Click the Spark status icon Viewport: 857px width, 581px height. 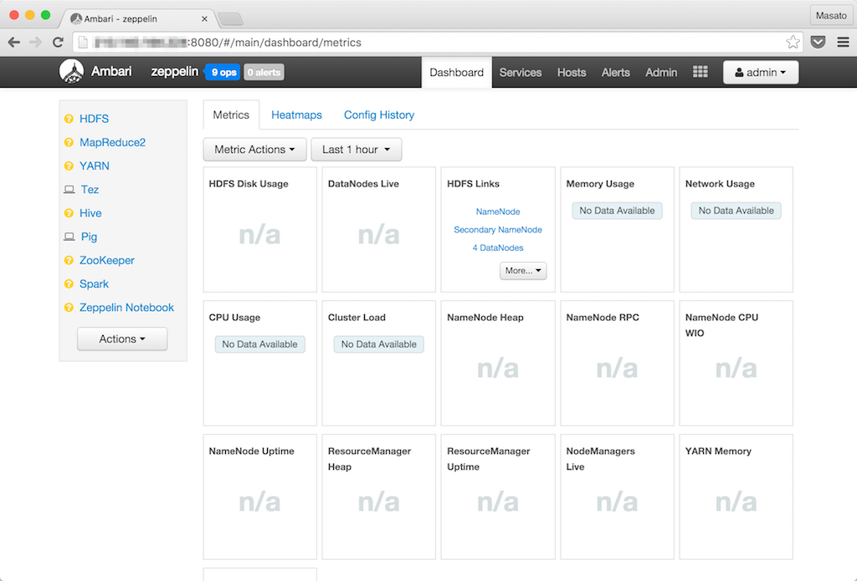pyautogui.click(x=69, y=284)
